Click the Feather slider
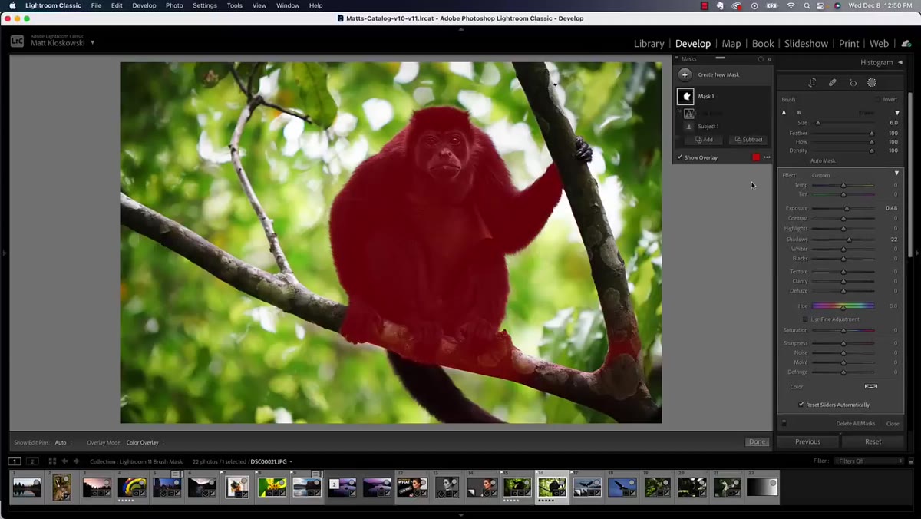The height and width of the screenshot is (519, 921). 843,133
